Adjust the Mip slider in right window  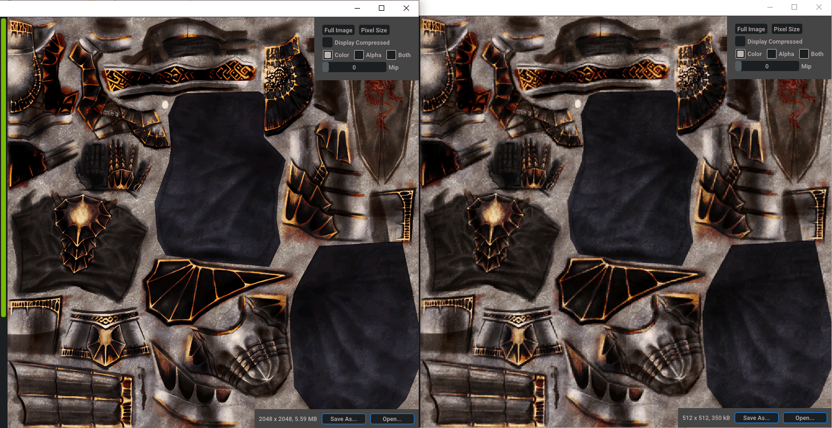767,66
